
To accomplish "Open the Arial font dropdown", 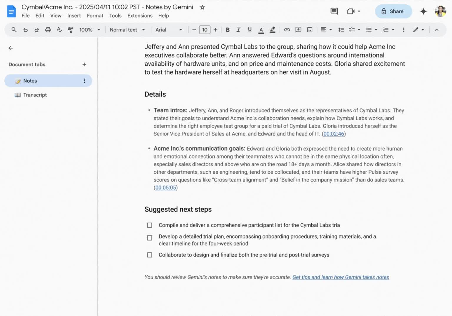I will click(169, 30).
